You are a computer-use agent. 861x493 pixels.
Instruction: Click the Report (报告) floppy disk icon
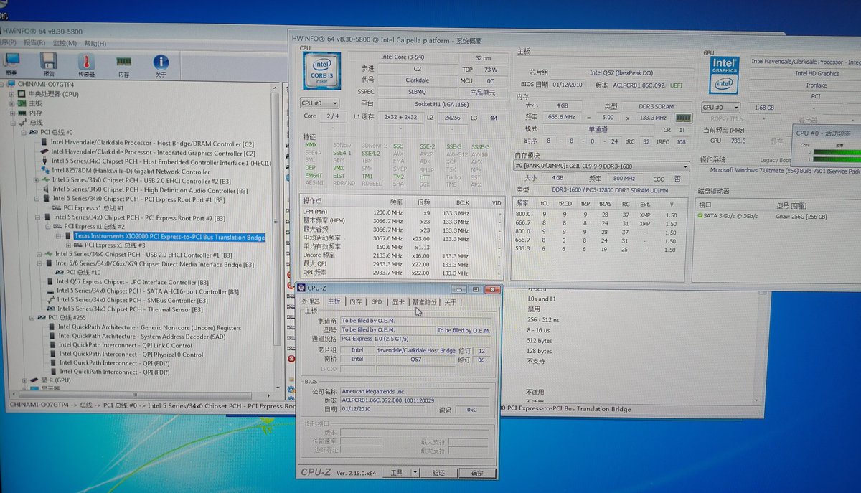click(49, 63)
